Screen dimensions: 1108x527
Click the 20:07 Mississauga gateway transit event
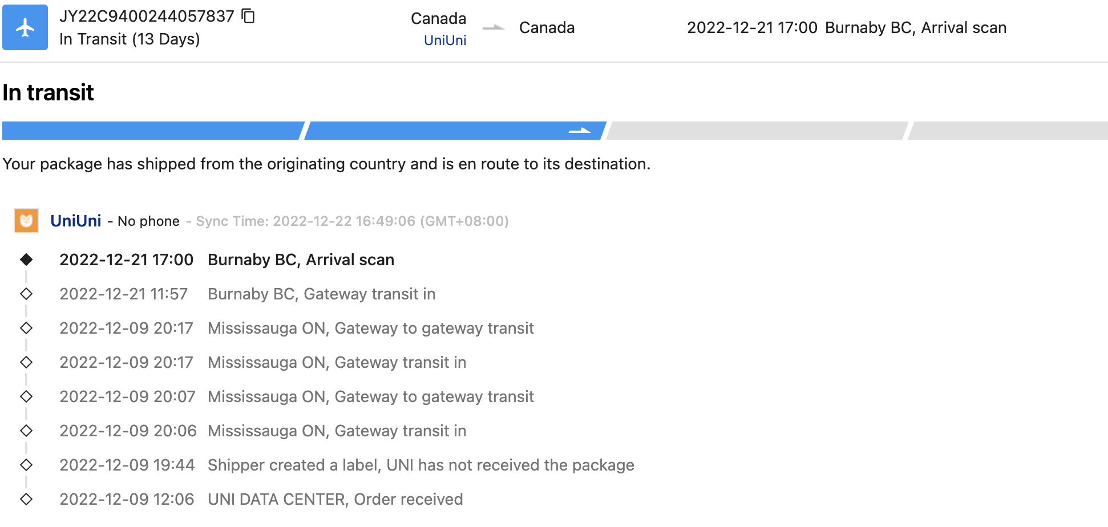pos(371,396)
